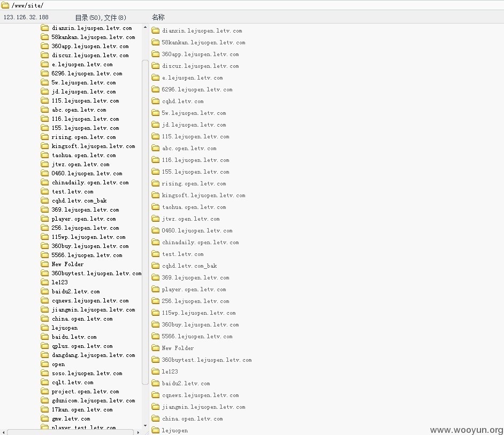Click folder icon of baidu.letv.com in left tree
The image size is (504, 435).
(45, 337)
